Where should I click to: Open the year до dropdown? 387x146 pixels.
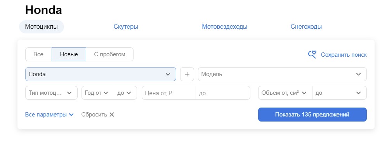[x=125, y=93]
